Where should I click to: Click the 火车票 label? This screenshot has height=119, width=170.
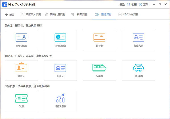[99, 76]
